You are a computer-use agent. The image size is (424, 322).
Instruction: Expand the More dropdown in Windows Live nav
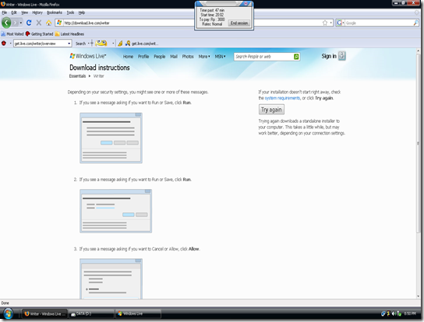click(204, 57)
